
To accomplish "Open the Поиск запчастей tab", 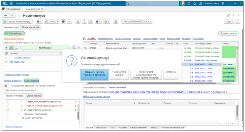I will tap(31, 27).
